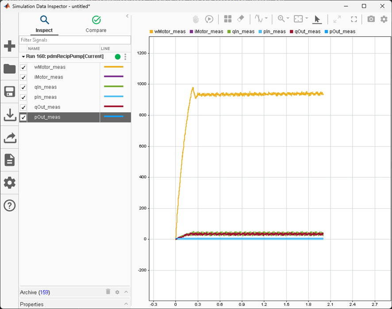Viewport: 392px width, 309px height.
Task: Click the blue line swatch for pOut_meas
Action: (114, 116)
